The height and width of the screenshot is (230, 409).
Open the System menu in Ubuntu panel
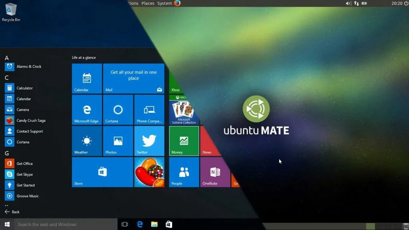pos(164,3)
